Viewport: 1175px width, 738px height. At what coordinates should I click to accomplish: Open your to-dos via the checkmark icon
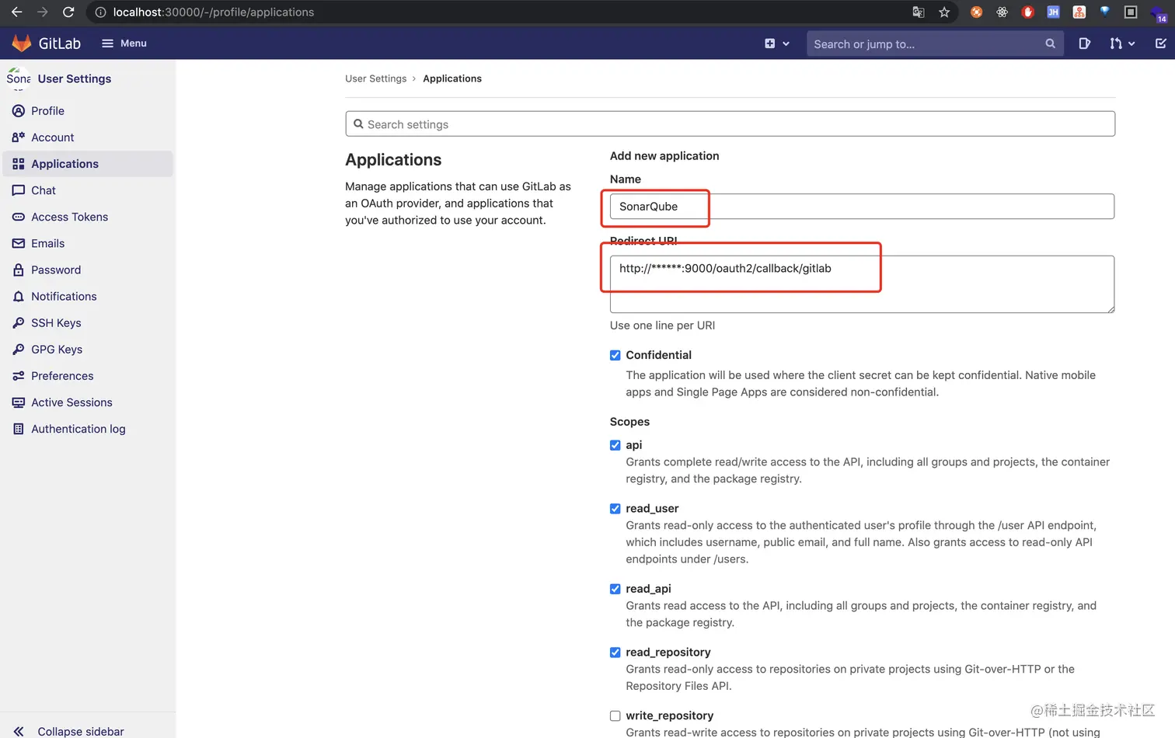1159,44
